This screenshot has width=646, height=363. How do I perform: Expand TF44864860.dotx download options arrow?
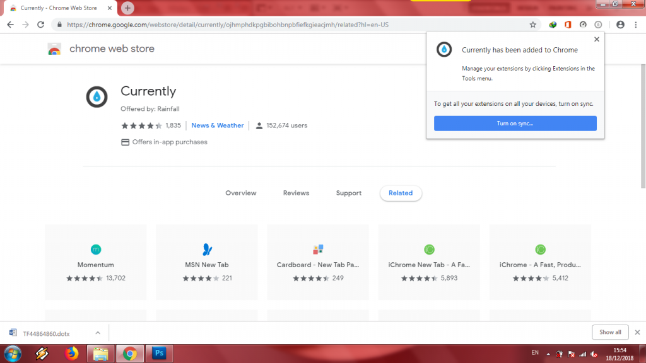pos(98,332)
